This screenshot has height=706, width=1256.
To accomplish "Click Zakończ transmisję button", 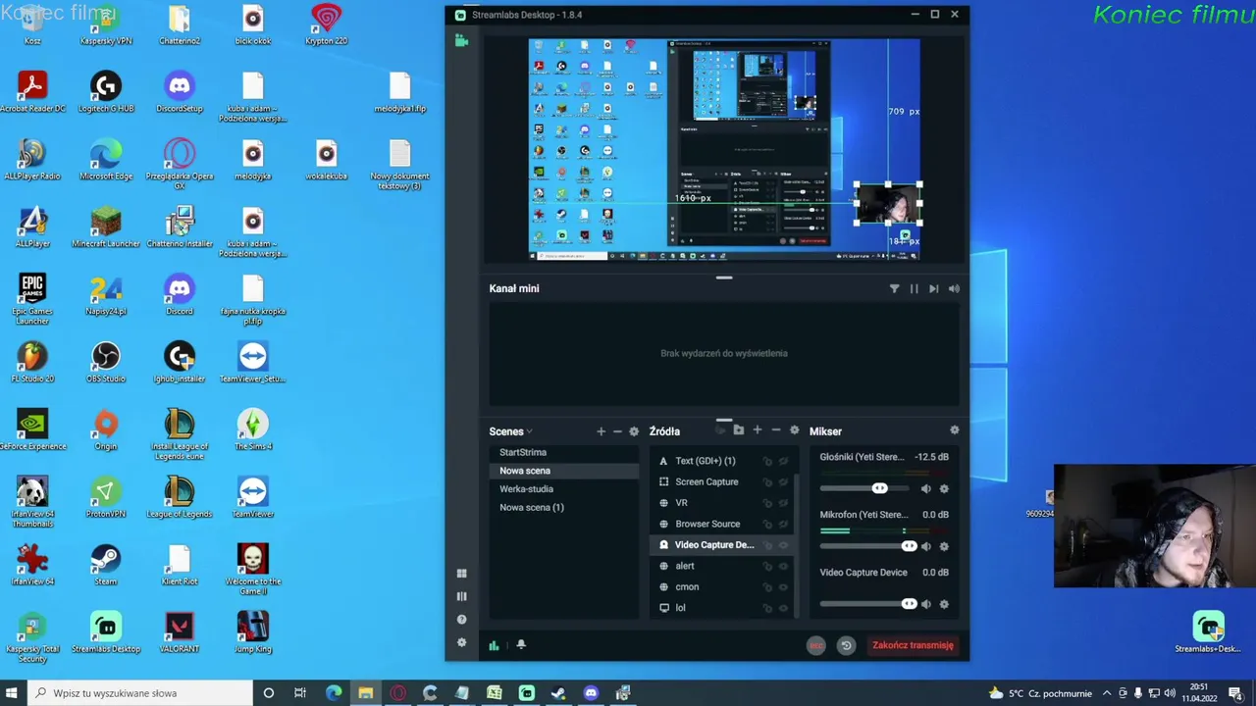I will 913,645.
